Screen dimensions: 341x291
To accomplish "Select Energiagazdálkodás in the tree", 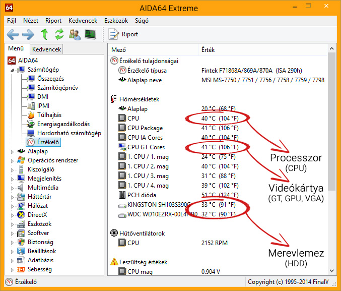I will [63, 124].
